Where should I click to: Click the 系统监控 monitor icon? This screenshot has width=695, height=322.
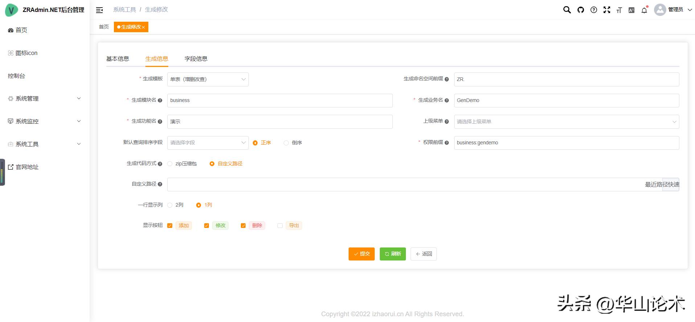(x=11, y=121)
